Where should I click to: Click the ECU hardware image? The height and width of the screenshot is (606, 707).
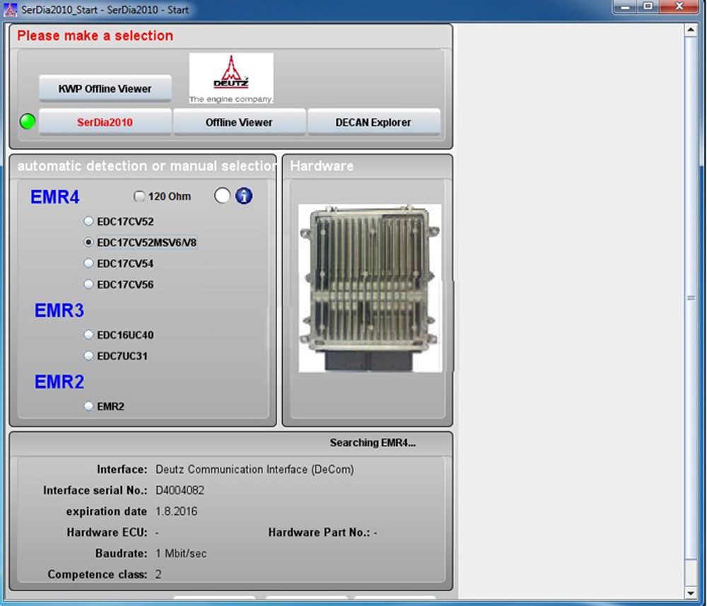click(x=370, y=288)
